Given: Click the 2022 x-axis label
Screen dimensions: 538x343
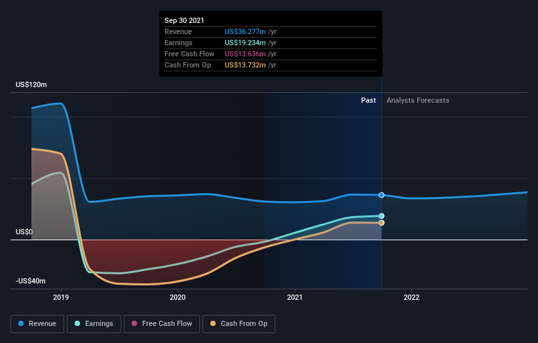Looking at the screenshot, I should 412,297.
